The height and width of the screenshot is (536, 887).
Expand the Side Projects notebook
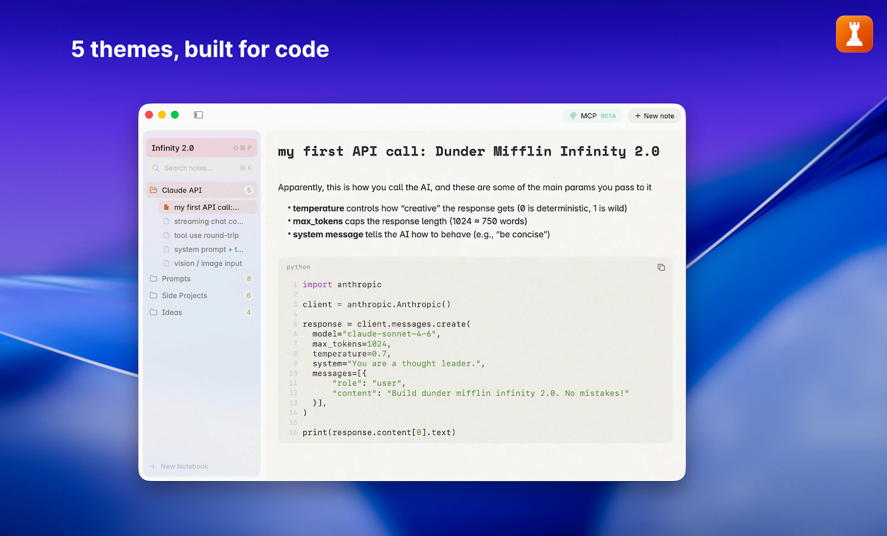202,295
